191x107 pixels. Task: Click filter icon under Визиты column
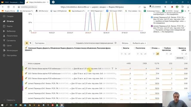122,54
